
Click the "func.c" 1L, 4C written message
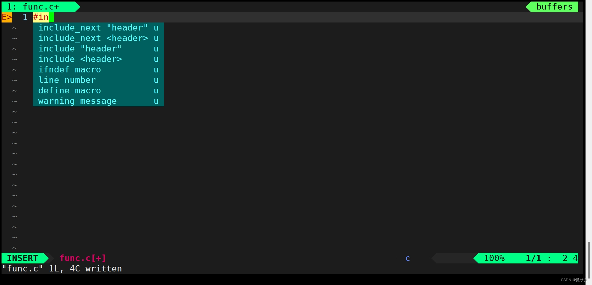62,268
